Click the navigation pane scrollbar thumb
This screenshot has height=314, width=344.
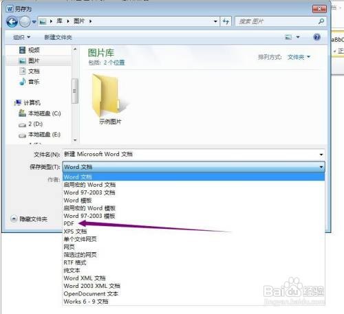click(75, 91)
